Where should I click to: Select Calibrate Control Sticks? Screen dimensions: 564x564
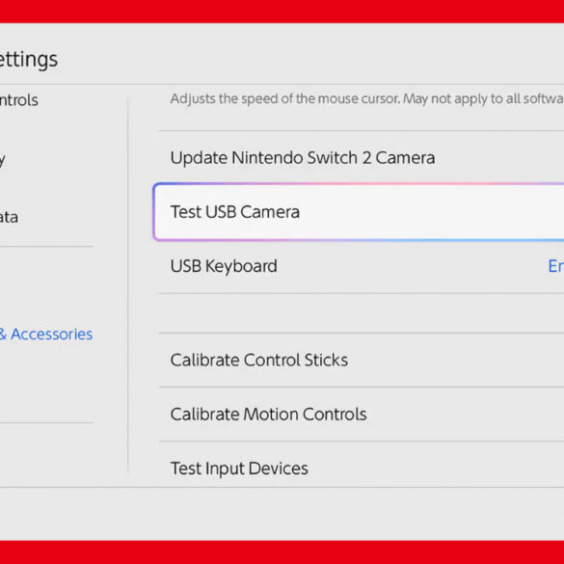pyautogui.click(x=362, y=360)
